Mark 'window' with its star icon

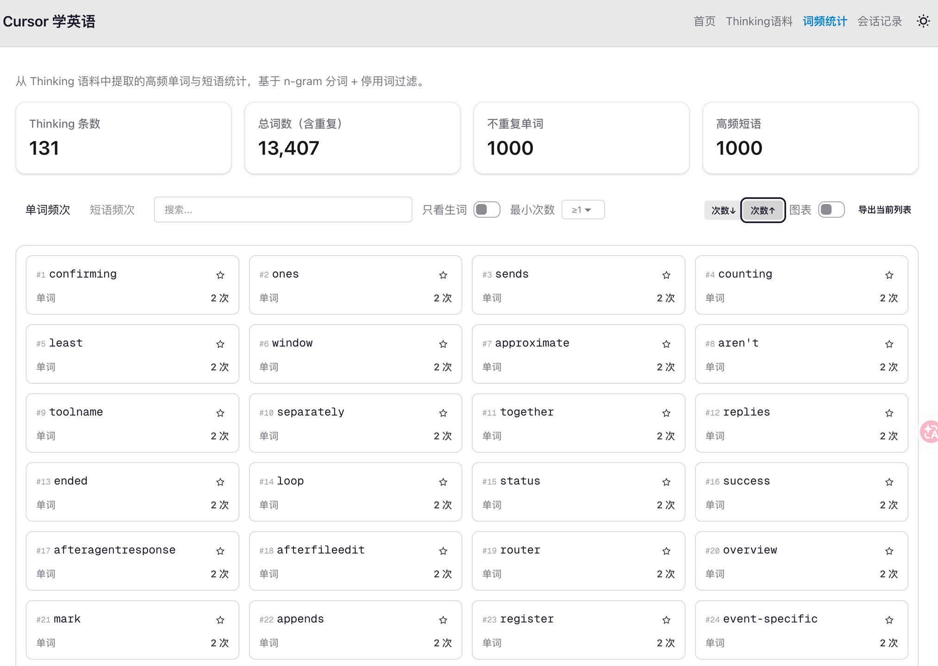tap(443, 344)
